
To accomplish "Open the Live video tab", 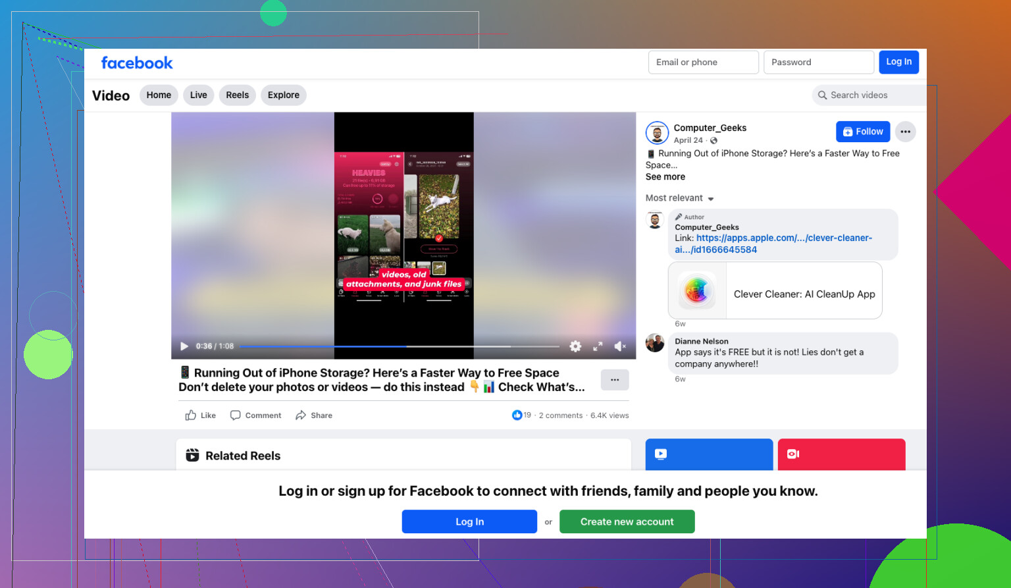I will tap(199, 95).
